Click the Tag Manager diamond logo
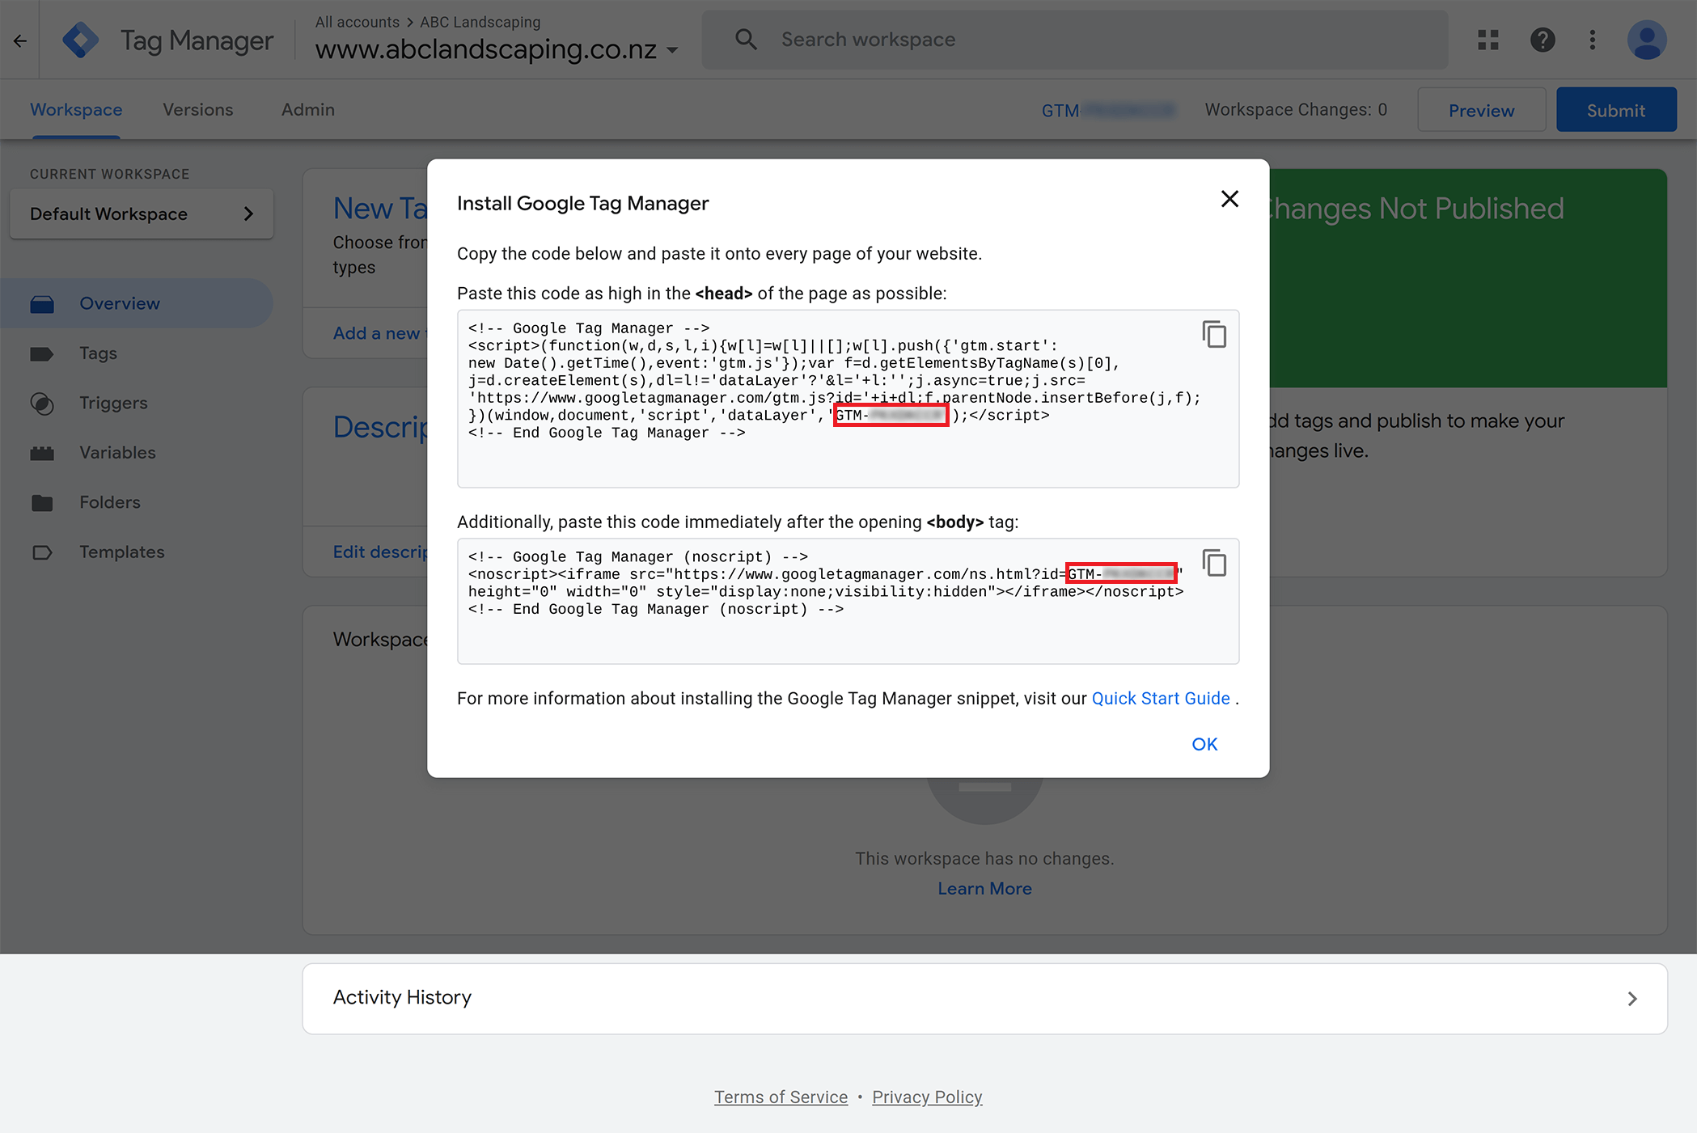This screenshot has width=1697, height=1133. (x=81, y=40)
